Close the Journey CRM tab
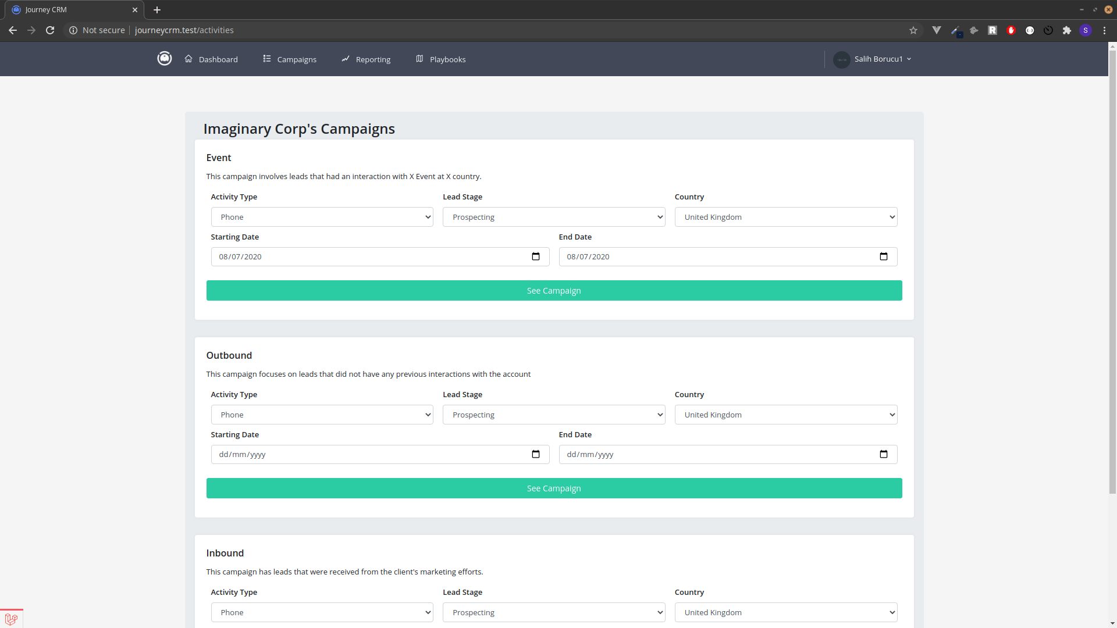This screenshot has height=628, width=1117. coord(135,10)
